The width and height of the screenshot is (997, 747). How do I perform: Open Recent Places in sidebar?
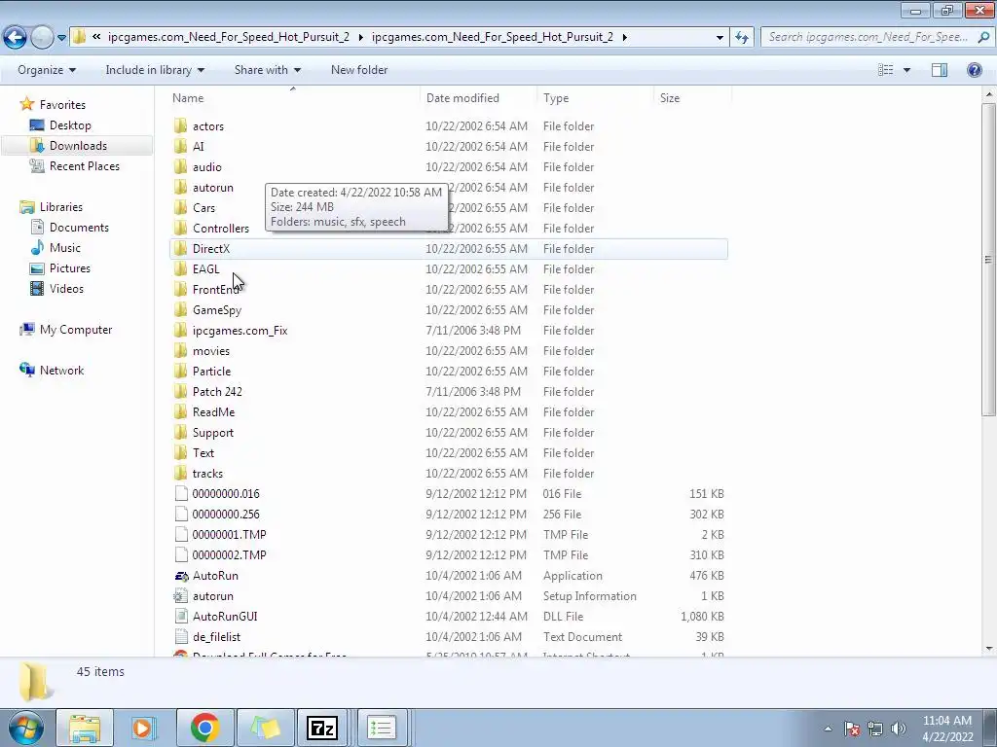(84, 165)
